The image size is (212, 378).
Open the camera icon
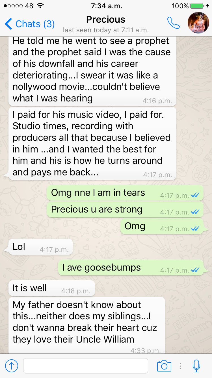[164, 366]
